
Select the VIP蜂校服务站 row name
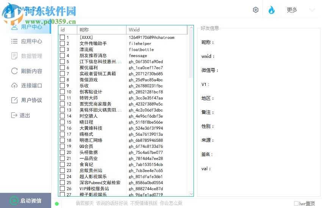pos(94,189)
